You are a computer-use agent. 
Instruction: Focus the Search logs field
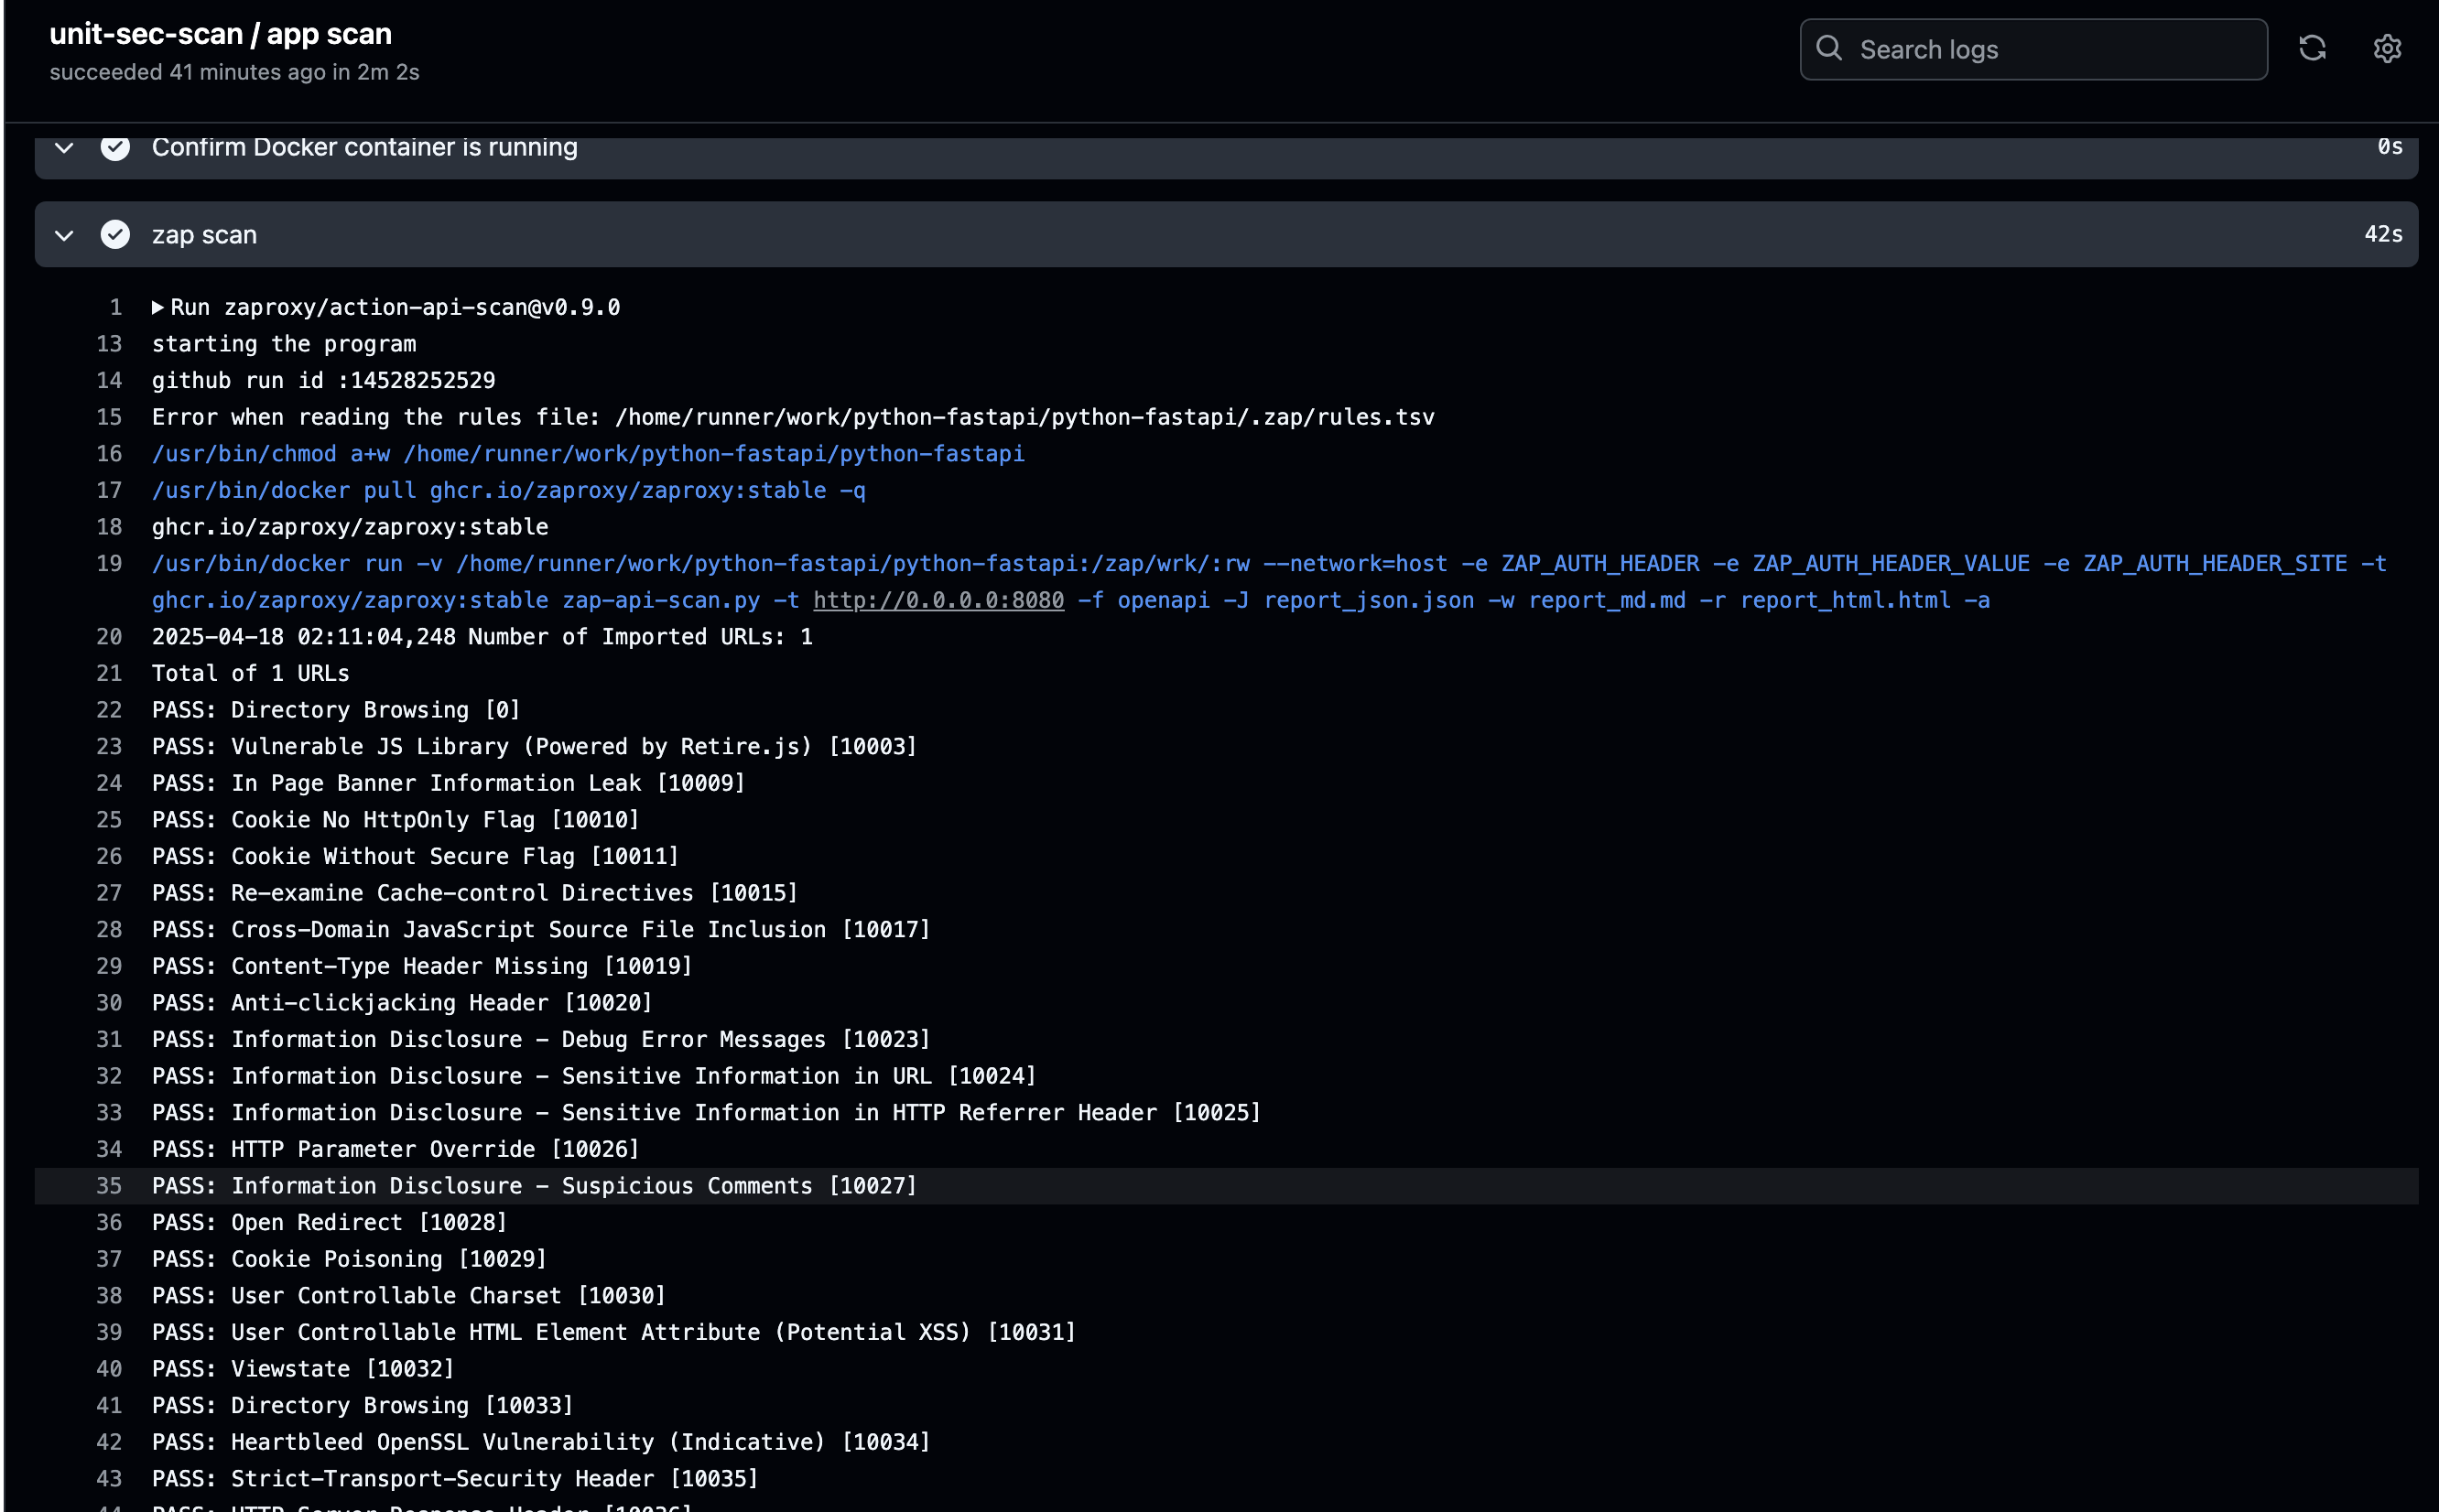pos(2033,49)
